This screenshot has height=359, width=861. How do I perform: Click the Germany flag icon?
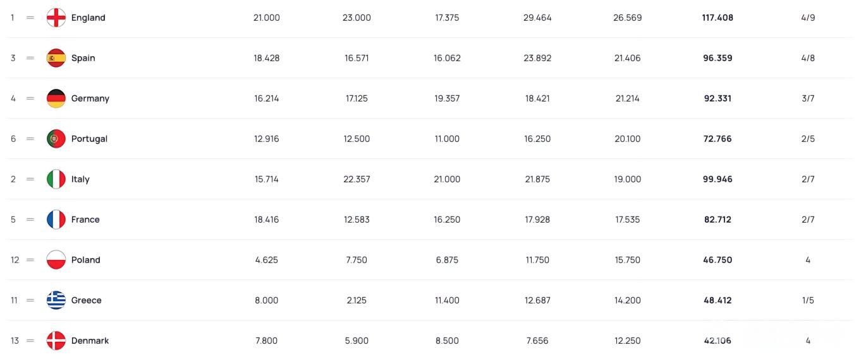click(x=56, y=98)
